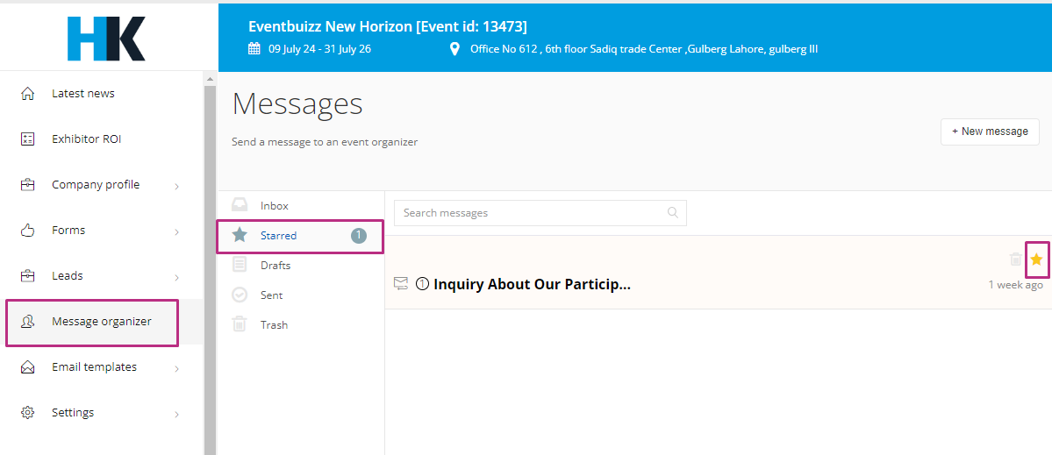Click the Sent checkmark icon
Viewport: 1052px width, 455px height.
point(239,295)
